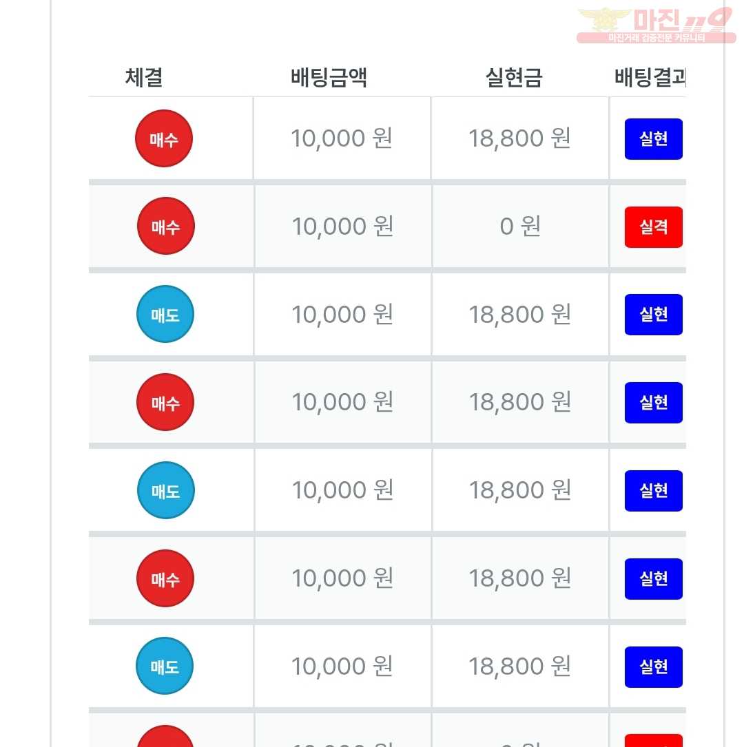Viewport: 744px width, 747px height.
Task: Click the 실현 button in the first row
Action: tap(653, 139)
